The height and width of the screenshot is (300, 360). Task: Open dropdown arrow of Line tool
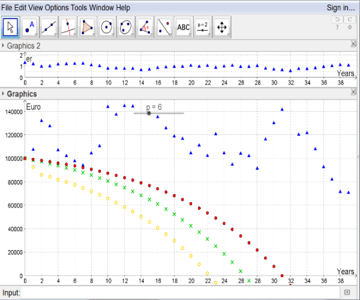55,35
